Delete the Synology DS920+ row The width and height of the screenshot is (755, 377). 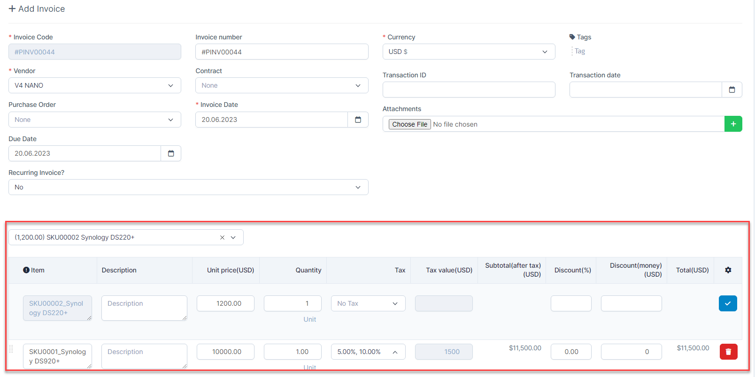728,352
